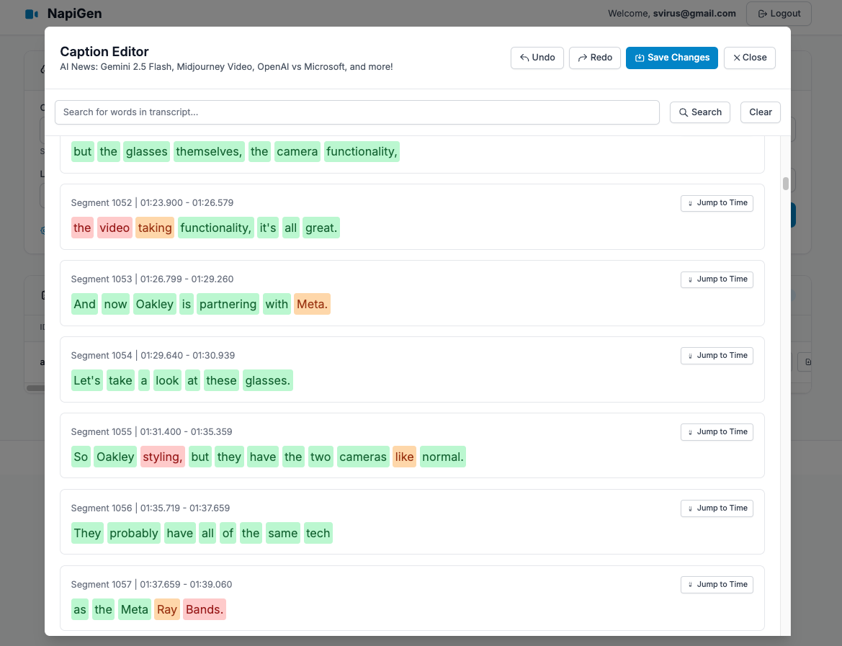Screen dimensions: 842x646
Task: Click the caption list scrollbar thumb
Action: pos(785,183)
